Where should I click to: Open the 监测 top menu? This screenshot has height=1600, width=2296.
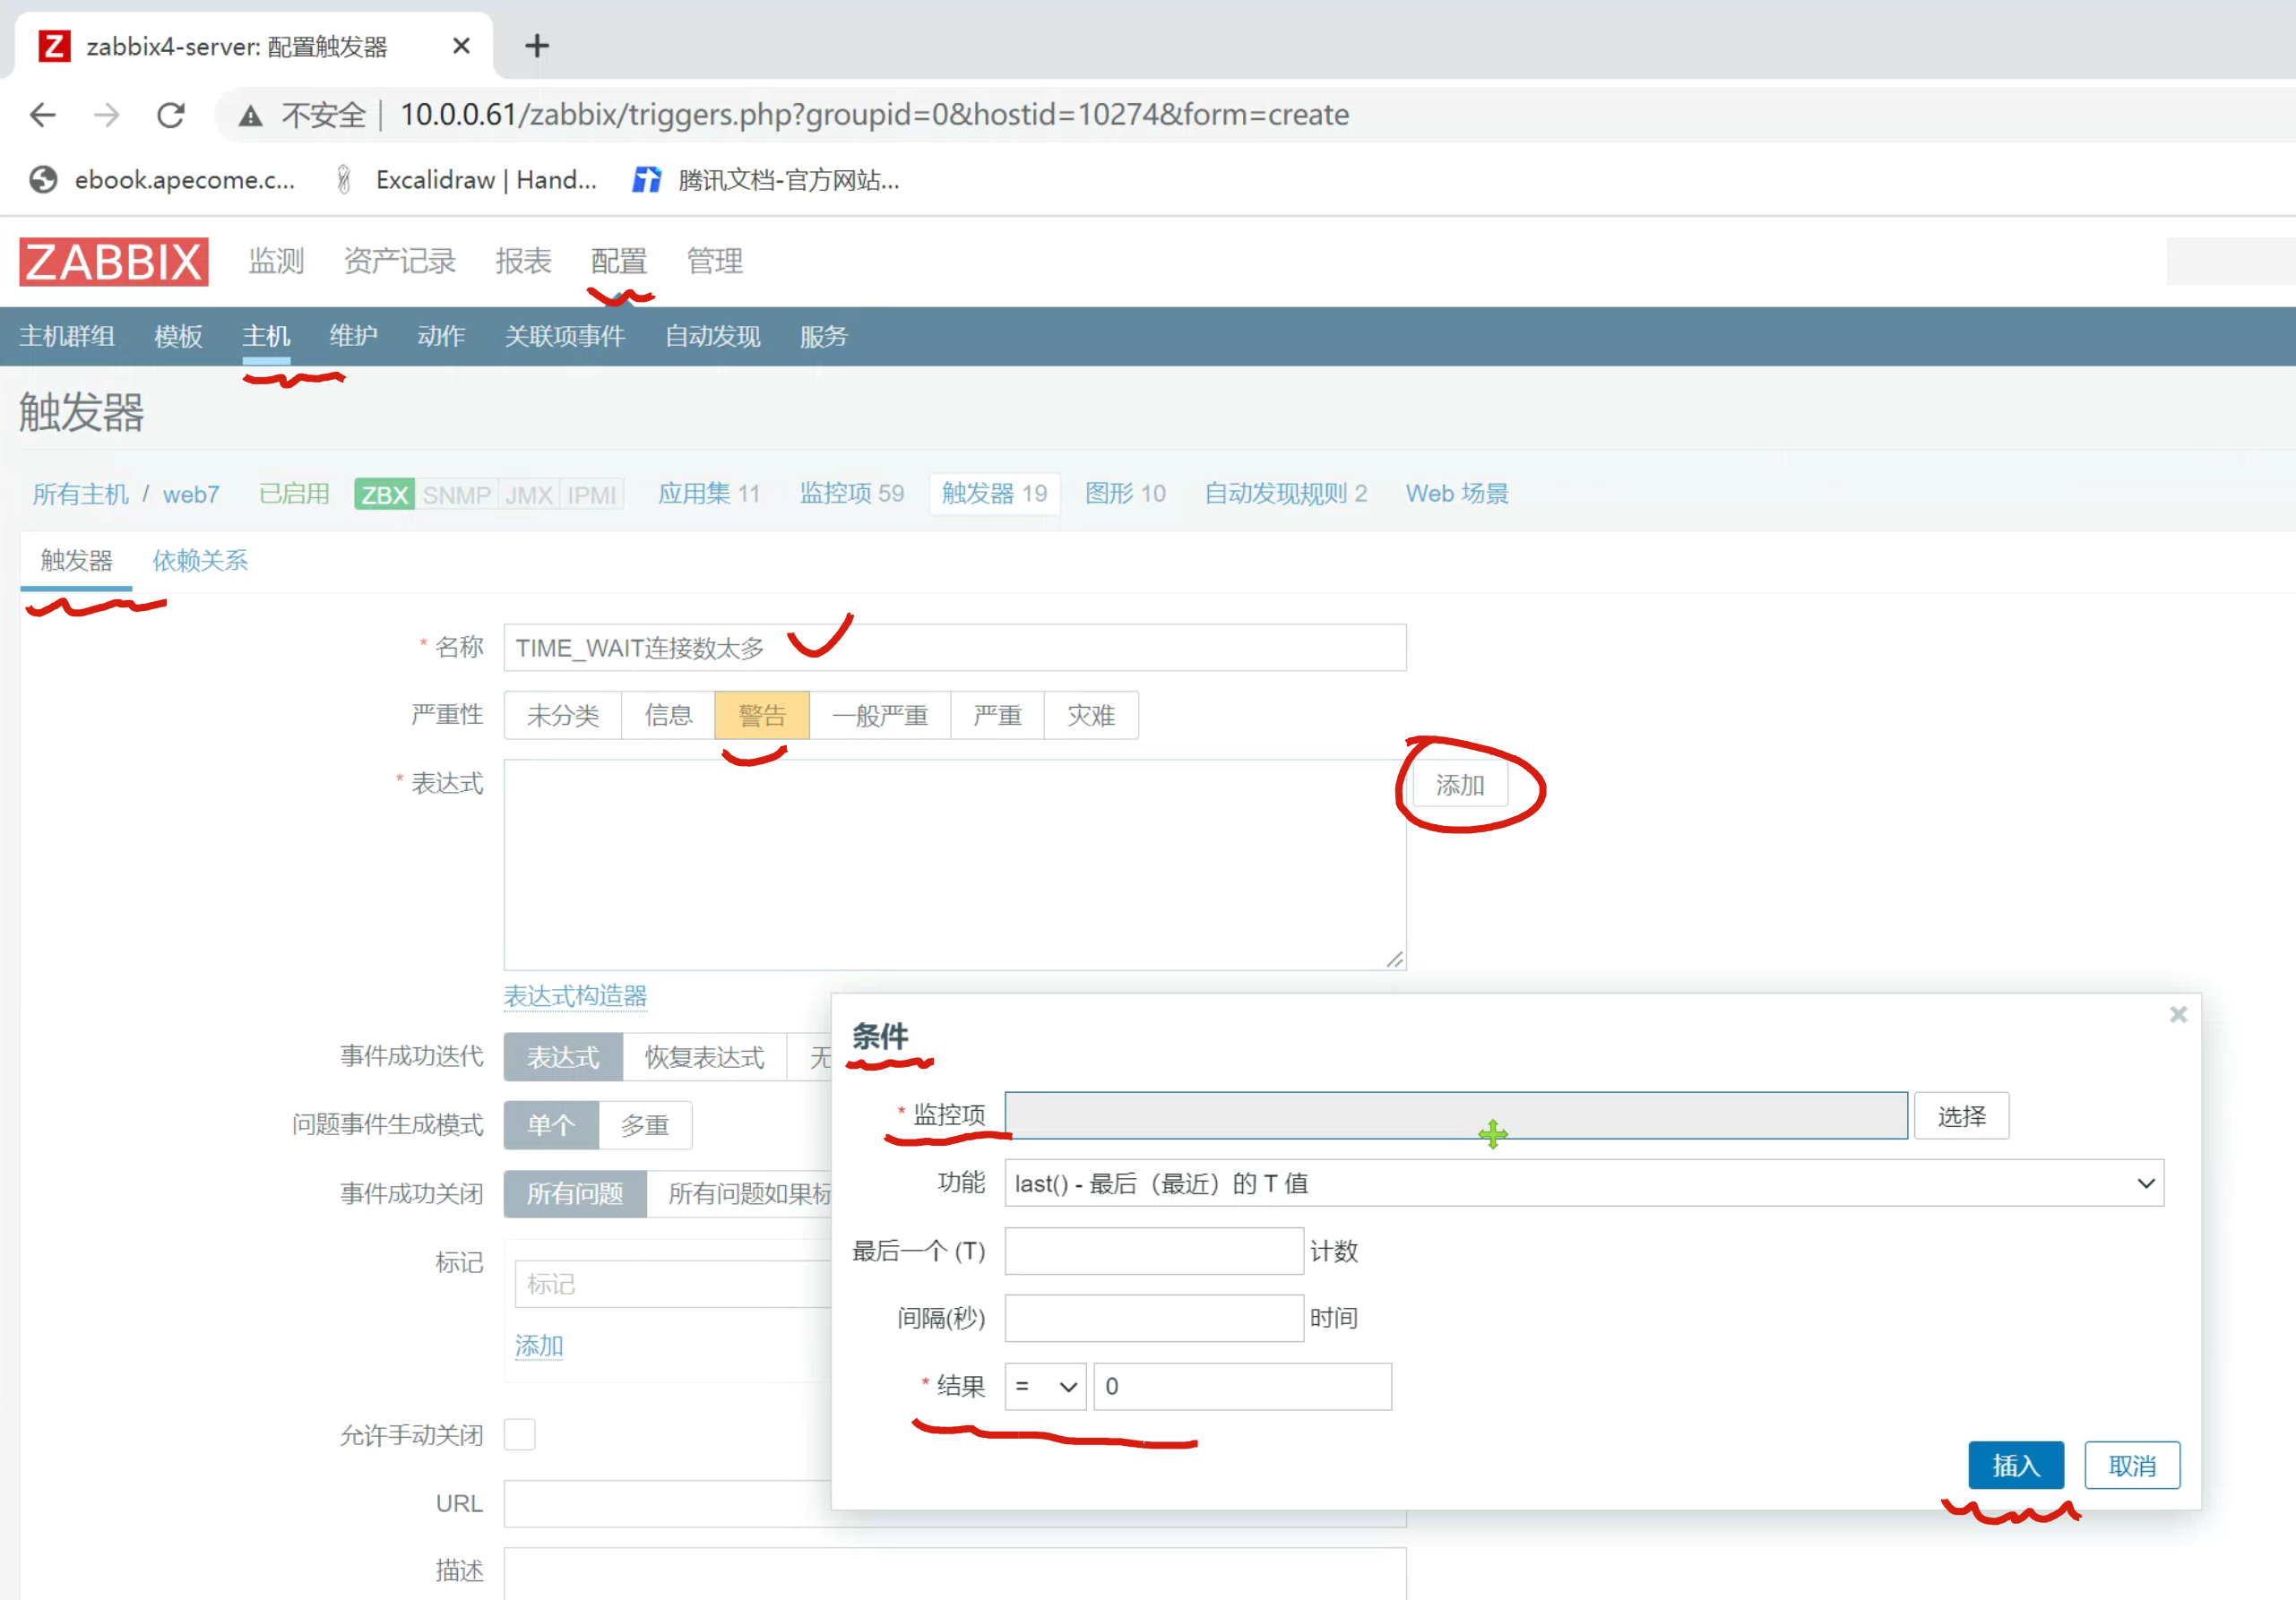pyautogui.click(x=276, y=262)
